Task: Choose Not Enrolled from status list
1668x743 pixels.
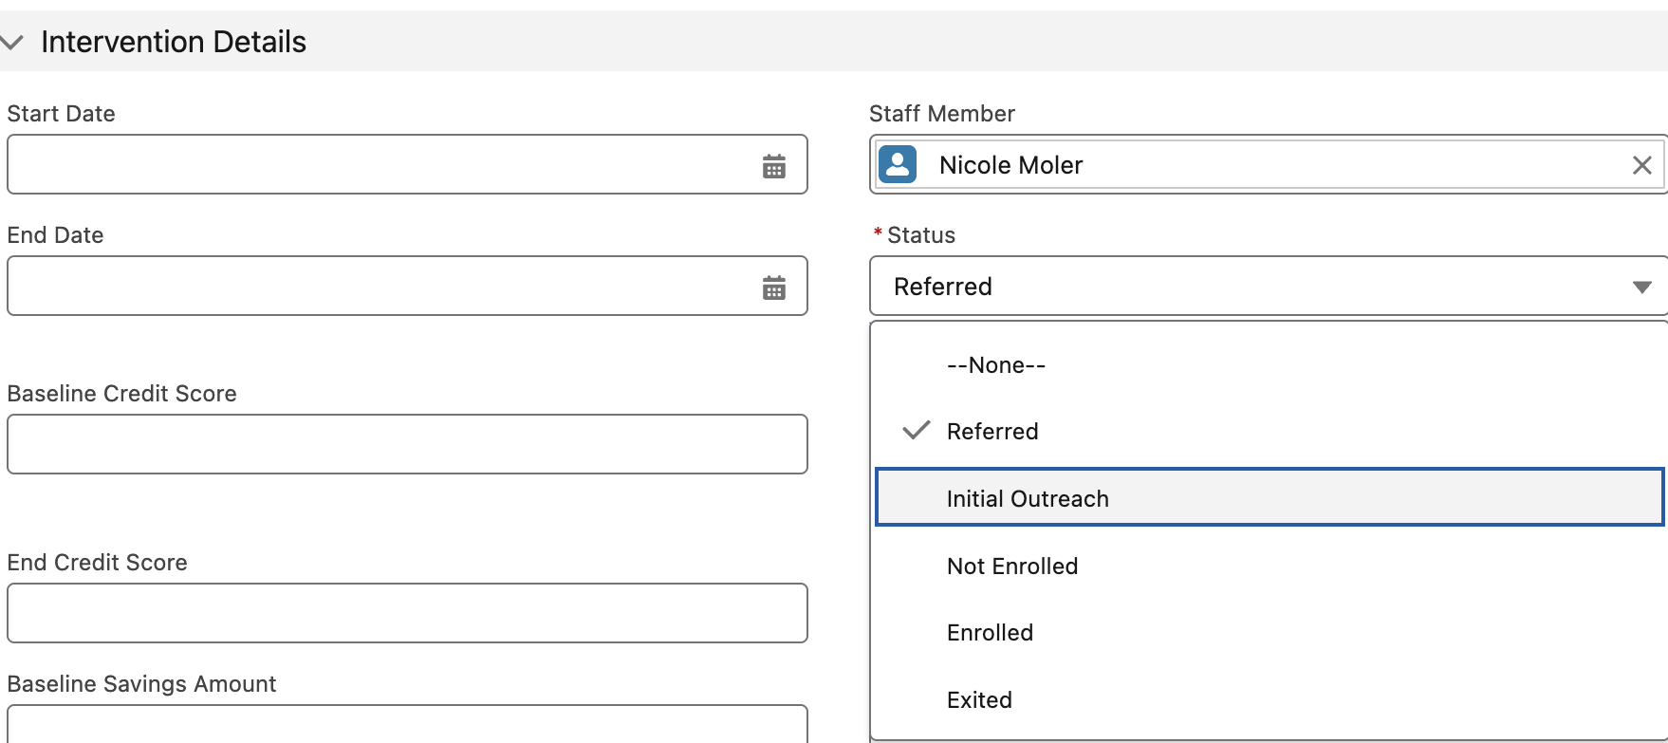Action: coord(1270,567)
